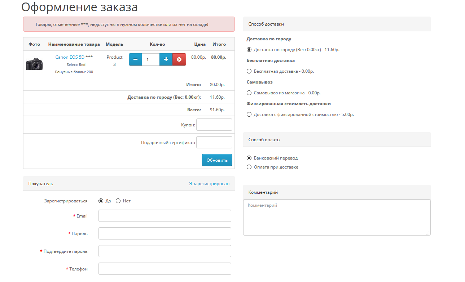Select Доставка по городу radio button
Image resolution: width=465 pixels, height=282 pixels.
pos(249,50)
